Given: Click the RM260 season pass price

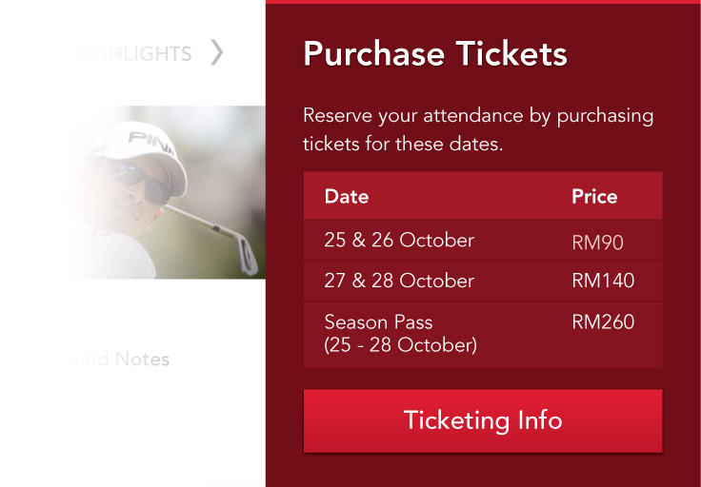Looking at the screenshot, I should tap(603, 321).
